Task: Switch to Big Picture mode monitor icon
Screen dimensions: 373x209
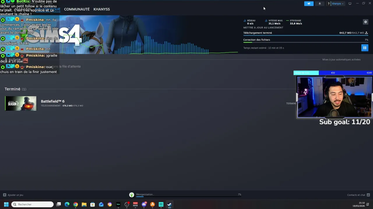Action: [350, 4]
